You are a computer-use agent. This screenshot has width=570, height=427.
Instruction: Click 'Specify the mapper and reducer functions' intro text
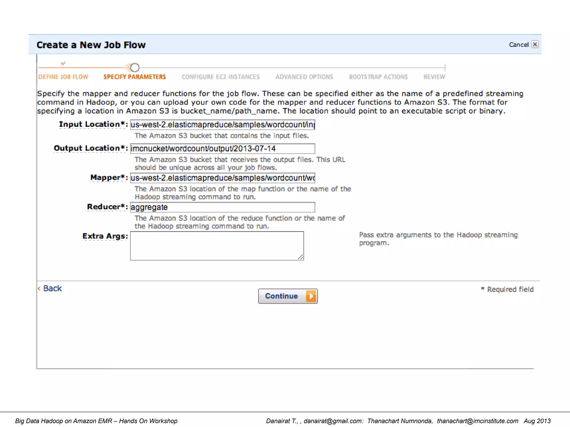click(280, 102)
